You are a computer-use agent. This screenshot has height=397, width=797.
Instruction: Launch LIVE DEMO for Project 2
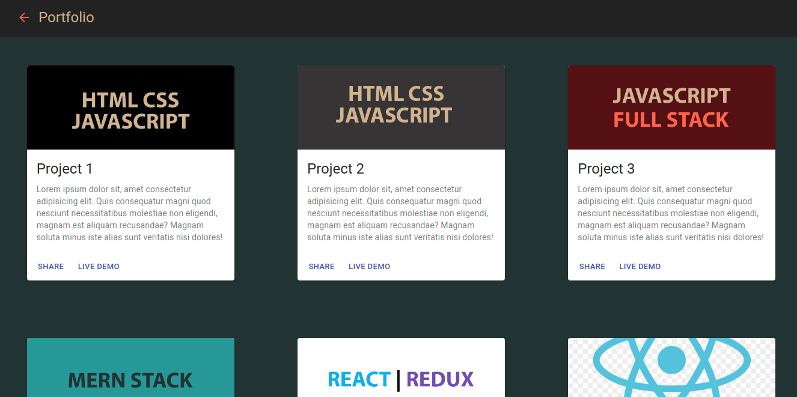point(369,267)
